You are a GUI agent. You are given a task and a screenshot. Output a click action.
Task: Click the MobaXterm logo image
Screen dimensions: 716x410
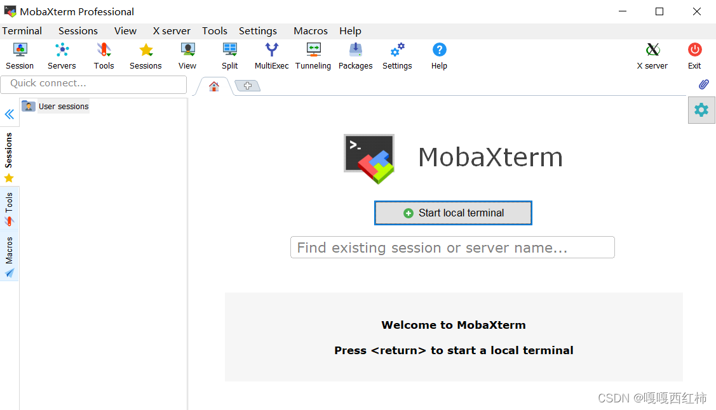pos(369,159)
